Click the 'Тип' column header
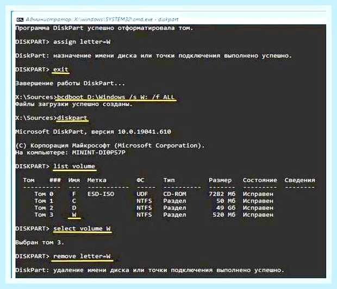The image size is (337, 289). (169, 180)
